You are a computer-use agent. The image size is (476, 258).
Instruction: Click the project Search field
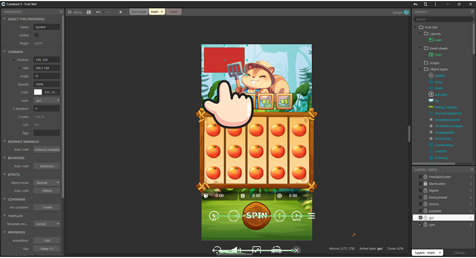pos(443,19)
